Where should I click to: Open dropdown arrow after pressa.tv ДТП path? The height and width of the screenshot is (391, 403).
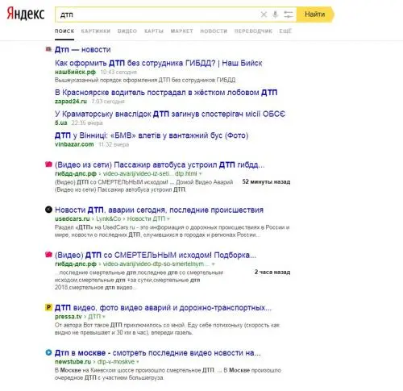point(104,317)
